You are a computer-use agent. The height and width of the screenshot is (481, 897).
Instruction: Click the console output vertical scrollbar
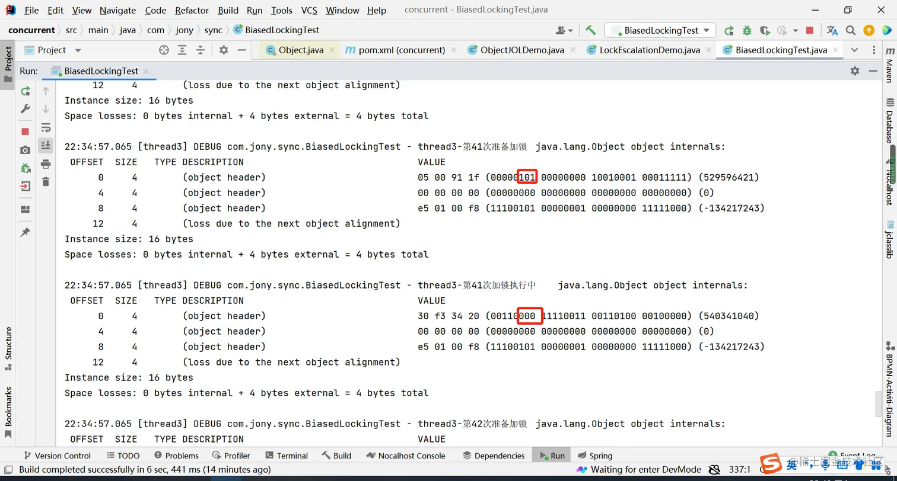pyautogui.click(x=879, y=405)
